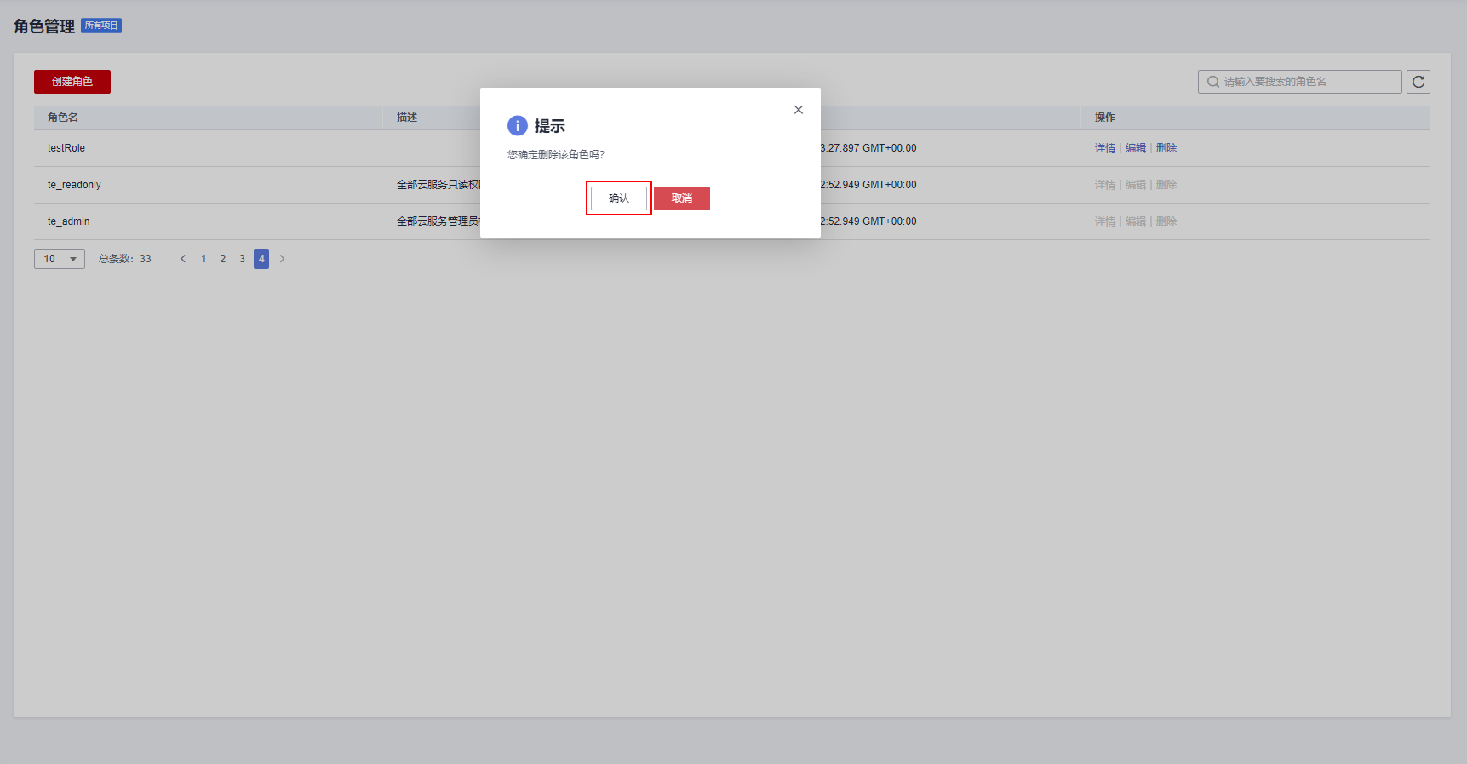Click the testRole role name cell

pos(66,148)
